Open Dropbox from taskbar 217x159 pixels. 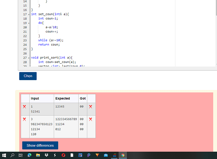[46, 155]
